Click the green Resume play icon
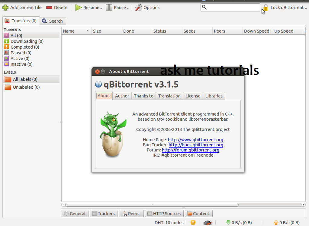 pyautogui.click(x=79, y=8)
